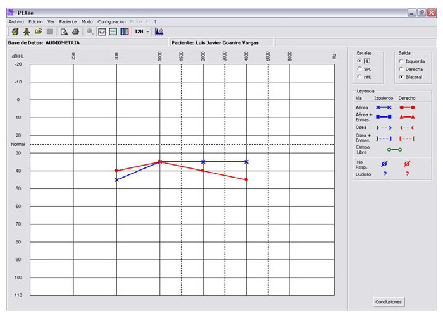
Task: Expand the T2H dropdown arrow
Action: coord(147,31)
